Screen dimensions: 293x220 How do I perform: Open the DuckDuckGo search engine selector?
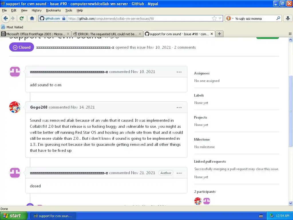click(230, 18)
